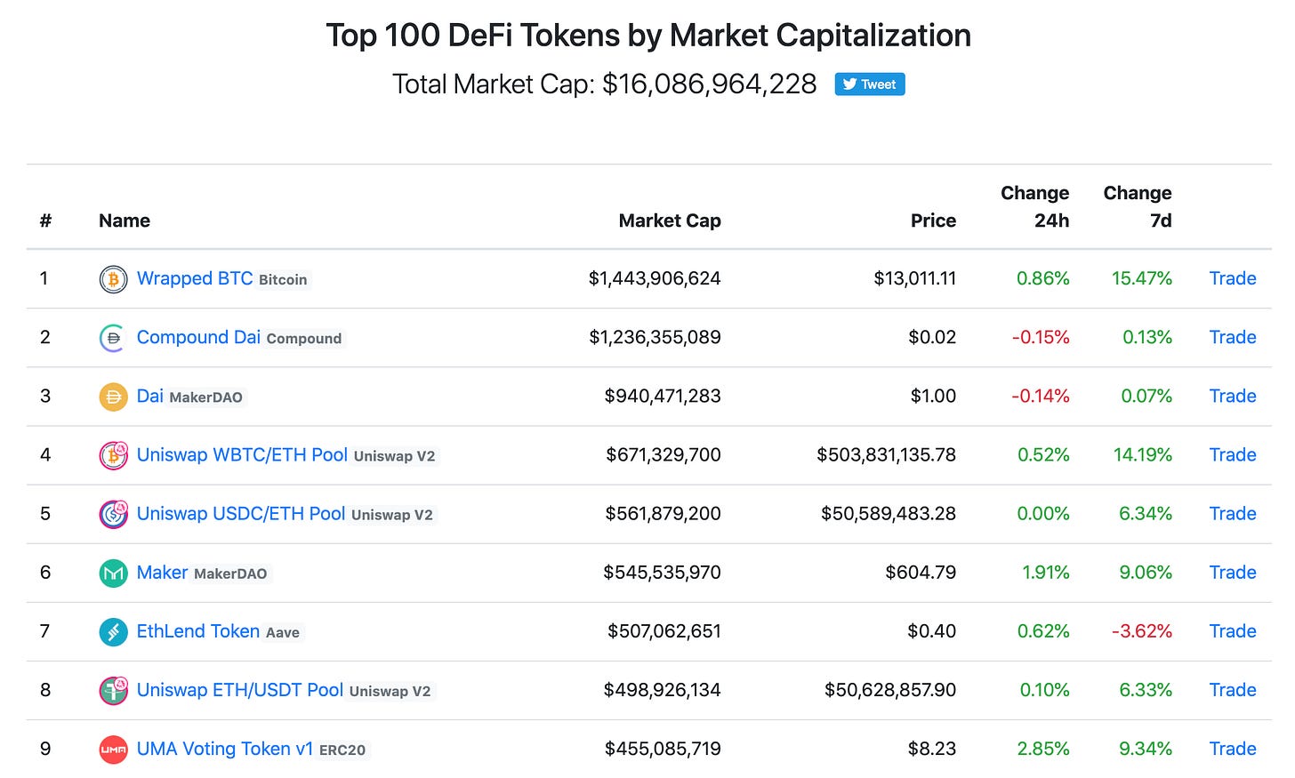Open the Compound Dai token link
This screenshot has width=1295, height=778.
[x=198, y=337]
